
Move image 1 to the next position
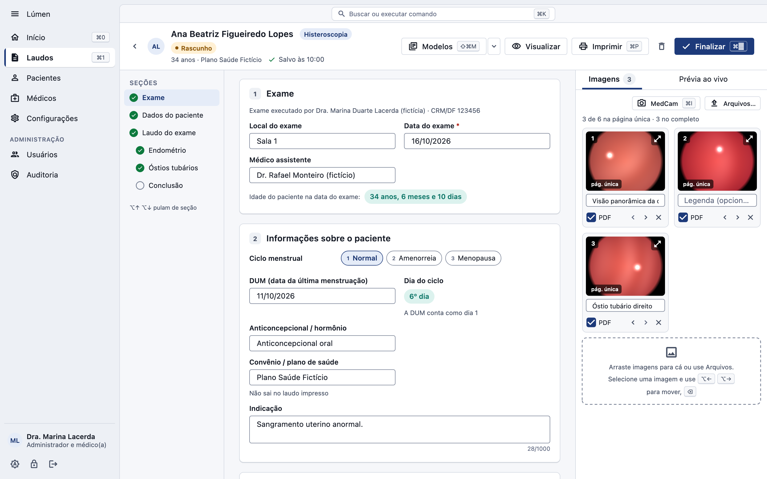coord(646,217)
